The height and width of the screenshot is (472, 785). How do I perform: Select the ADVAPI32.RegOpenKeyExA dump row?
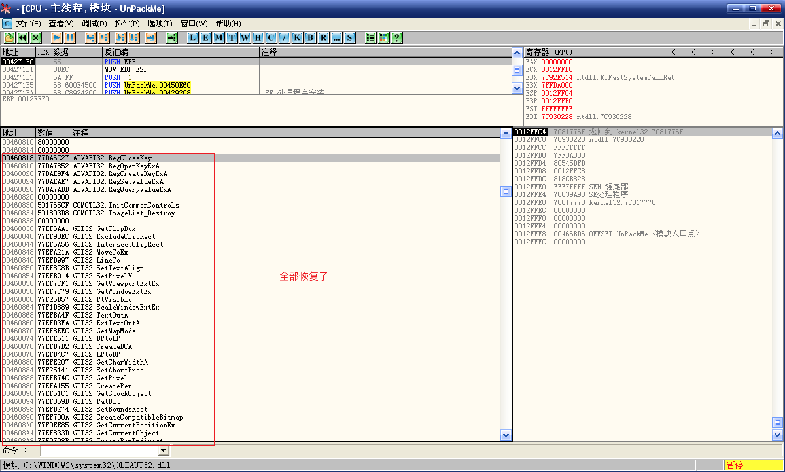[116, 166]
